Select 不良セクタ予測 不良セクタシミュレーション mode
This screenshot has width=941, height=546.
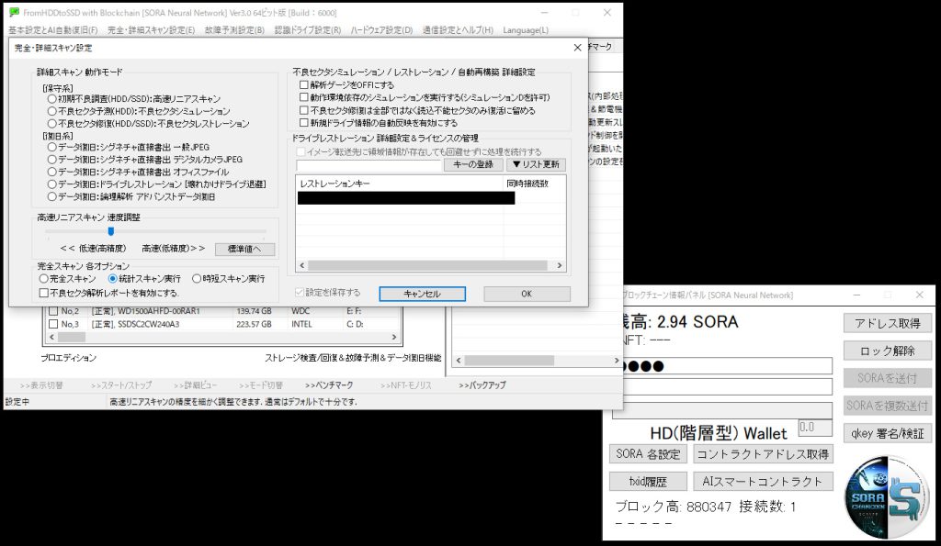(52, 111)
